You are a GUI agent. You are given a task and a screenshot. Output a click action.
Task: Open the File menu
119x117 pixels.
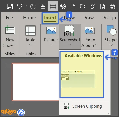tap(9, 18)
